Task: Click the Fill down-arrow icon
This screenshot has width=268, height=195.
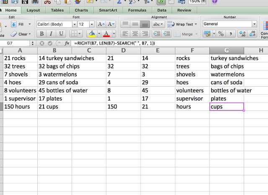Action: point(14,24)
